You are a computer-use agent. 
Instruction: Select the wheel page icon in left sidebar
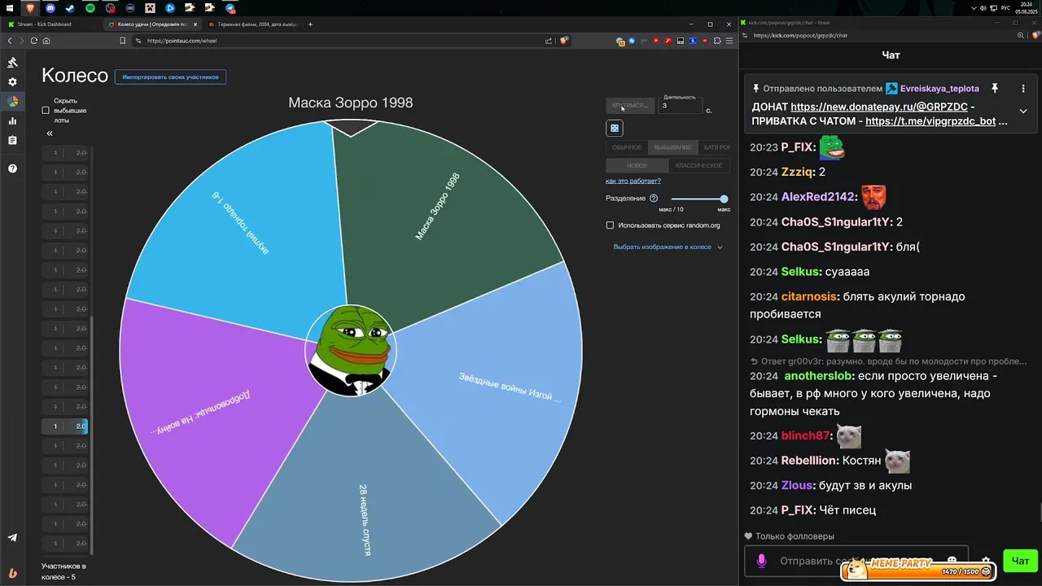click(12, 102)
